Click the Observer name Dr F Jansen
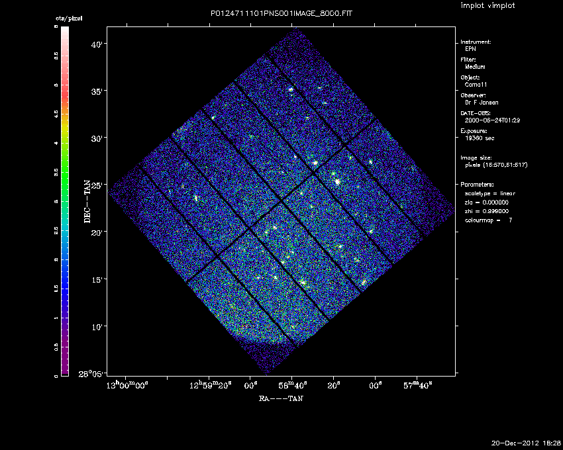 tap(480, 103)
